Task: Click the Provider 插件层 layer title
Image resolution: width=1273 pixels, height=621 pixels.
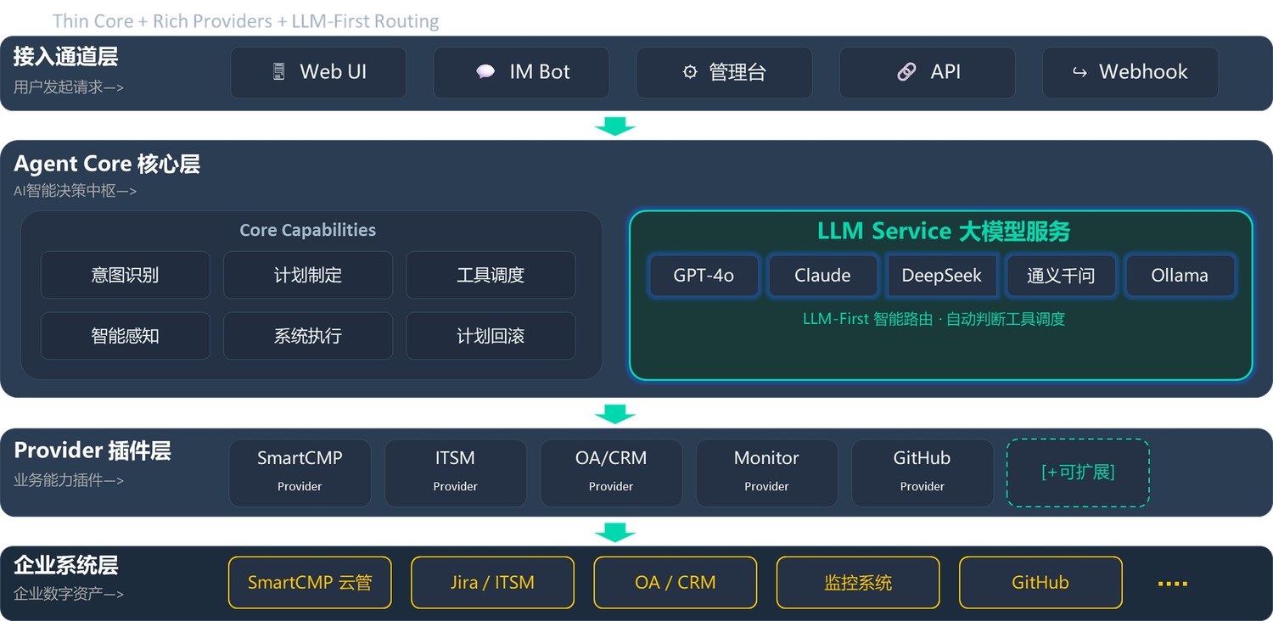Action: click(x=93, y=450)
